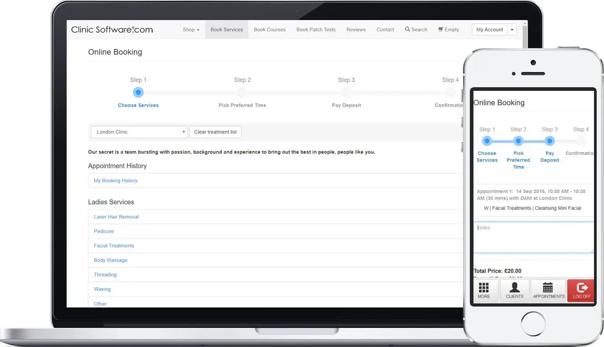Viewport: 604px width, 347px height.
Task: Open the London Clinic dropdown
Action: 139,132
